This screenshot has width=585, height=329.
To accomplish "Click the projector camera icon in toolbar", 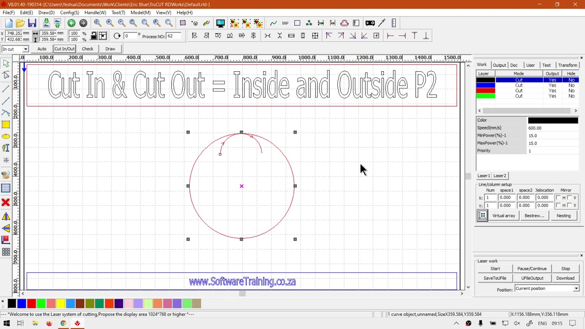I will [370, 23].
